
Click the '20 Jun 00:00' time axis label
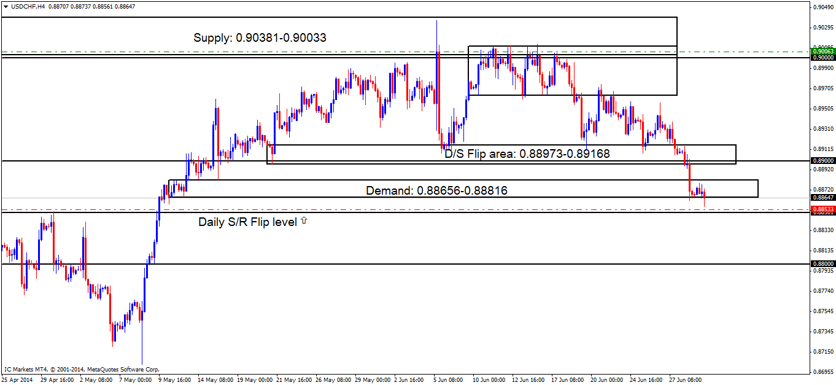point(607,380)
